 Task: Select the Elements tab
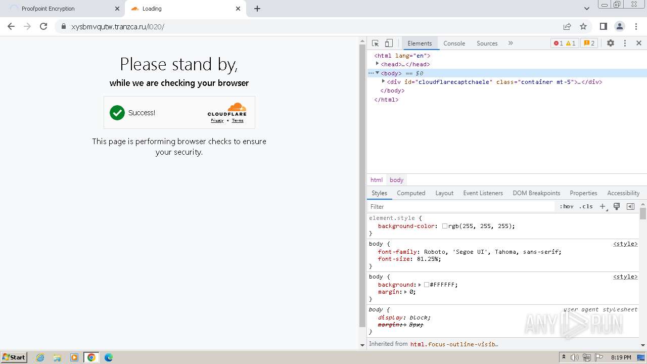tap(420, 43)
